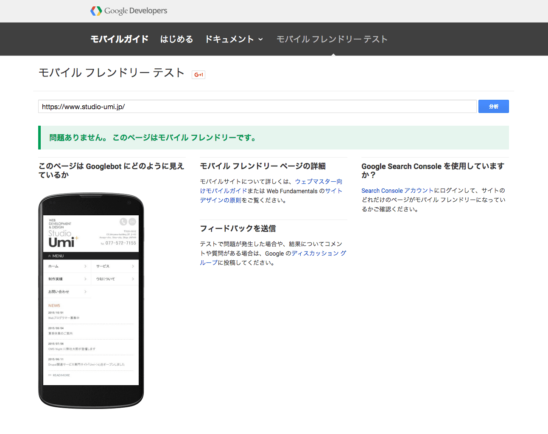Click the モバイル フレンドリー ページの詳細 heading
Image resolution: width=548 pixels, height=434 pixels.
coord(263,166)
